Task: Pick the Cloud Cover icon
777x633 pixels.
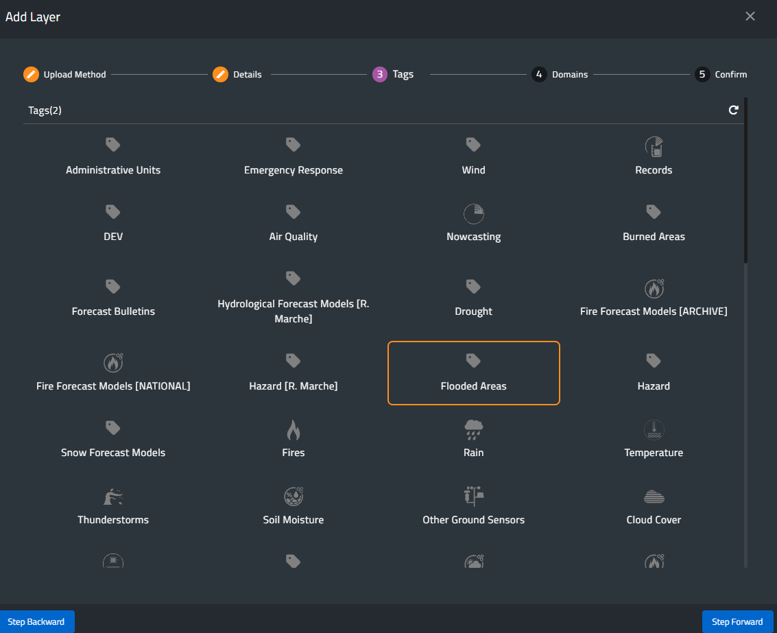Action: click(654, 497)
